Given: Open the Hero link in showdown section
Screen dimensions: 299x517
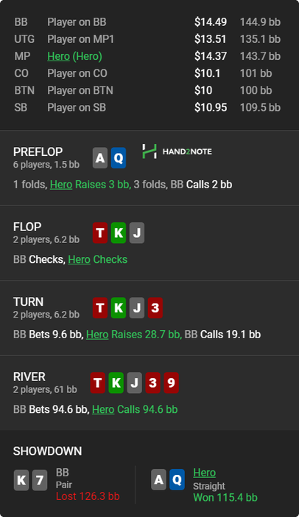Looking at the screenshot, I should [x=205, y=473].
